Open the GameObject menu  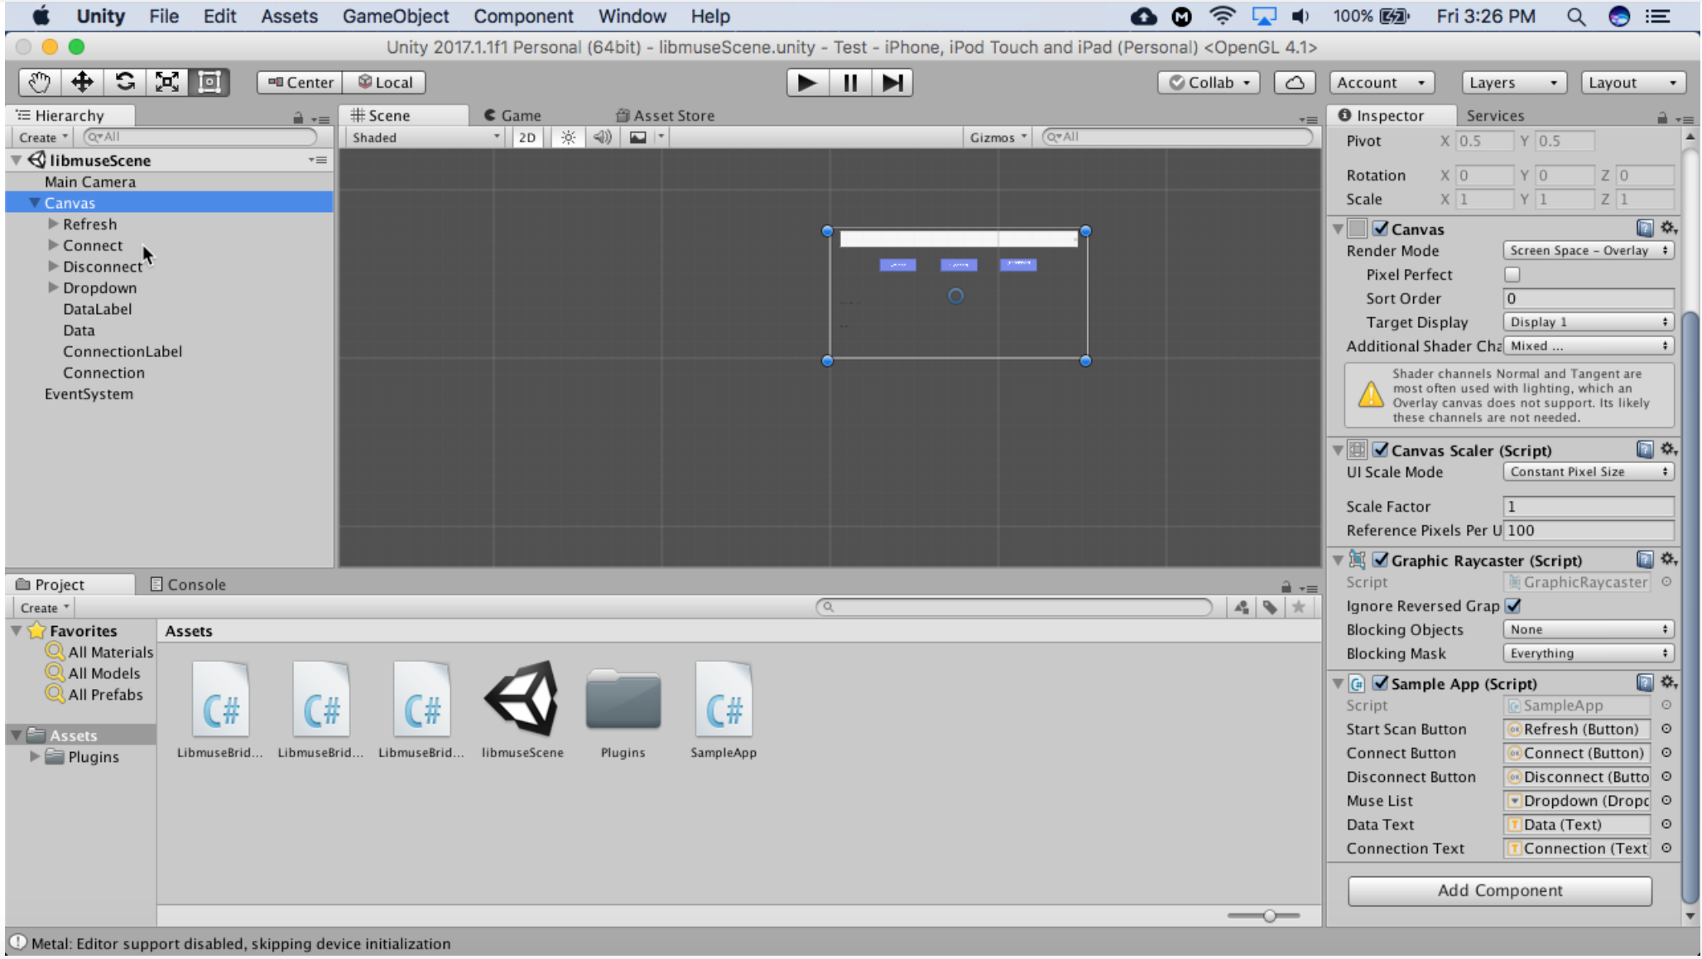coord(395,17)
